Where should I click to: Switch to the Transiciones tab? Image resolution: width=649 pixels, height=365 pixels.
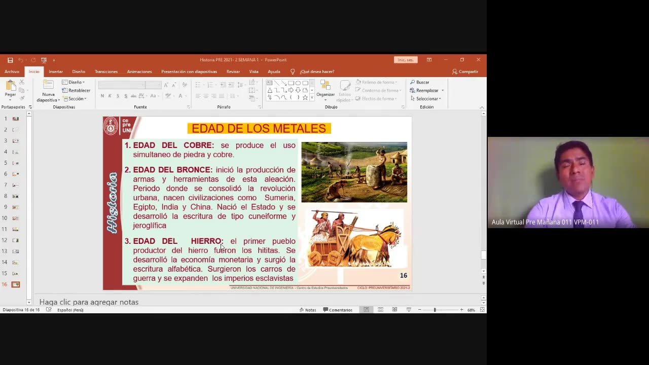tap(106, 71)
